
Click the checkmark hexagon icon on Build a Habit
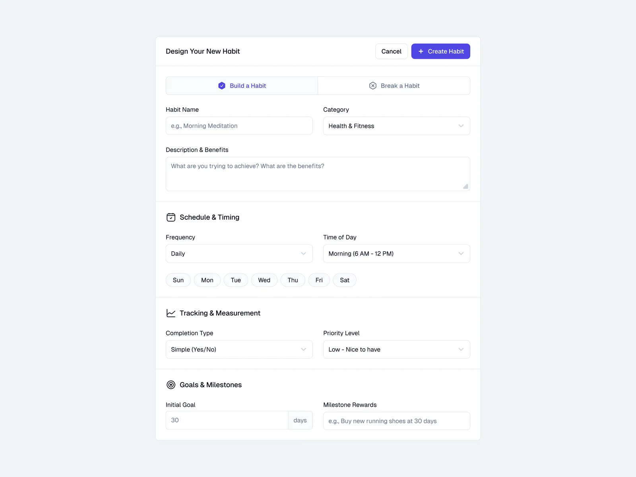click(222, 86)
